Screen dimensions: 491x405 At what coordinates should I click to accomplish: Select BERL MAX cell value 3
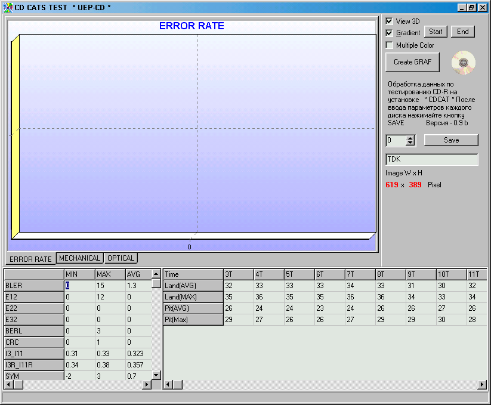click(110, 331)
